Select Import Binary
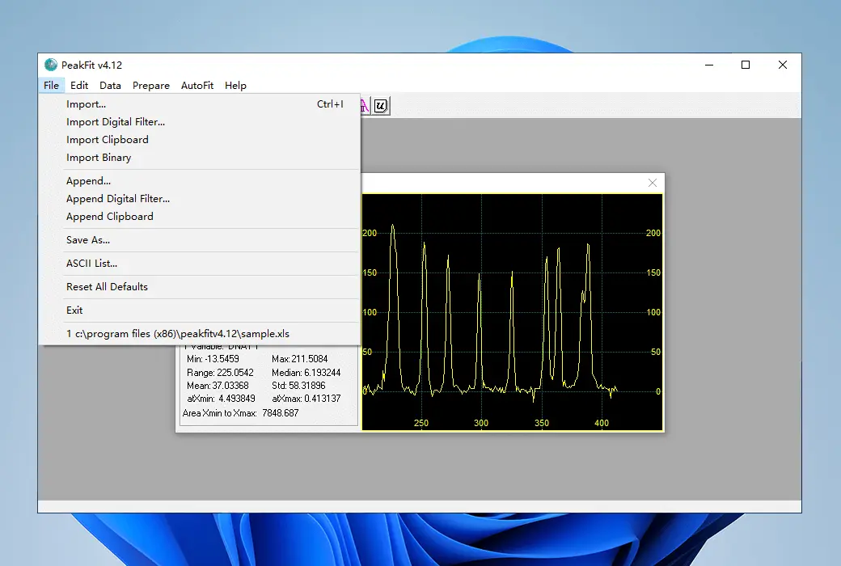Image resolution: width=841 pixels, height=566 pixels. click(x=200, y=157)
